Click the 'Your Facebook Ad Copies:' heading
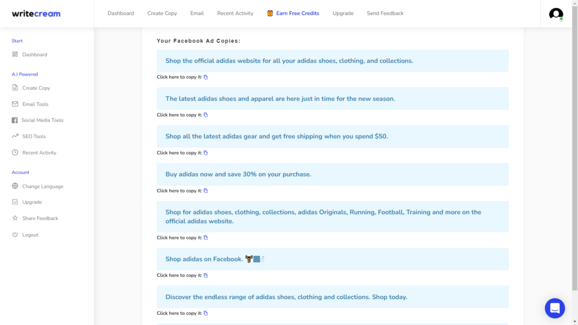The image size is (578, 325). click(x=198, y=41)
